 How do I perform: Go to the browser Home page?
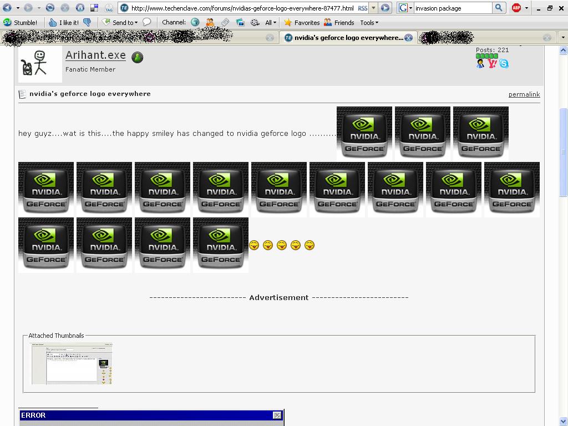pos(80,8)
